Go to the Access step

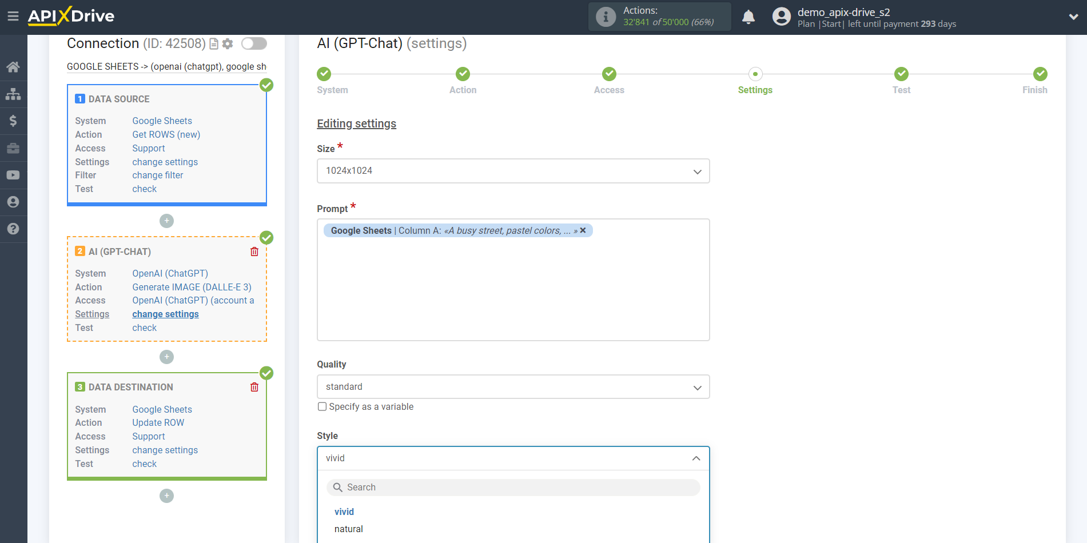point(609,74)
